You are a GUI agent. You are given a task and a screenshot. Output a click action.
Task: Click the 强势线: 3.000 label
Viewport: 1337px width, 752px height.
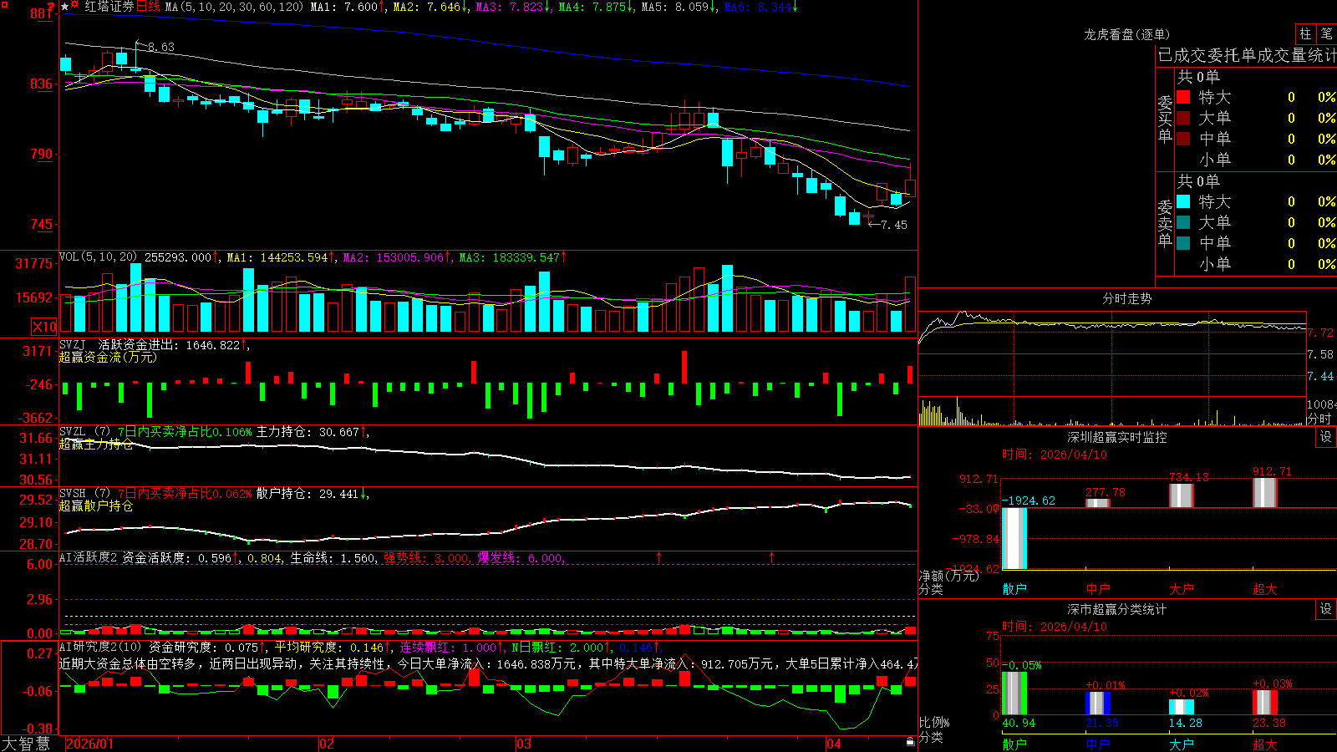[427, 557]
